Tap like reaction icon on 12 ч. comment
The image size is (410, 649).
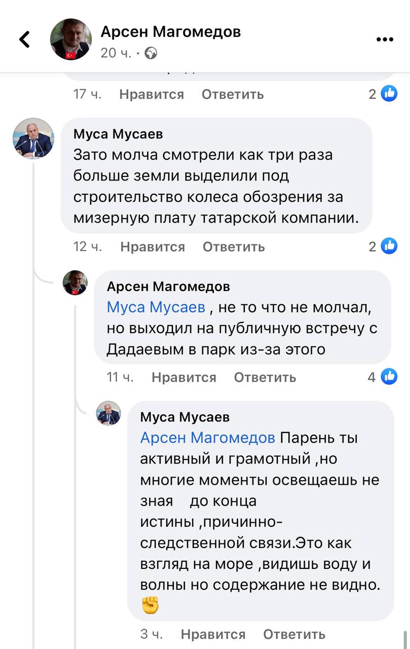389,246
